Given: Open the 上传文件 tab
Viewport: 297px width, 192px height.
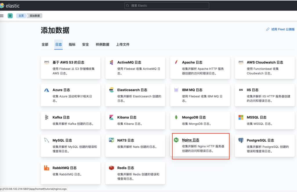Looking at the screenshot, I should pos(123,45).
